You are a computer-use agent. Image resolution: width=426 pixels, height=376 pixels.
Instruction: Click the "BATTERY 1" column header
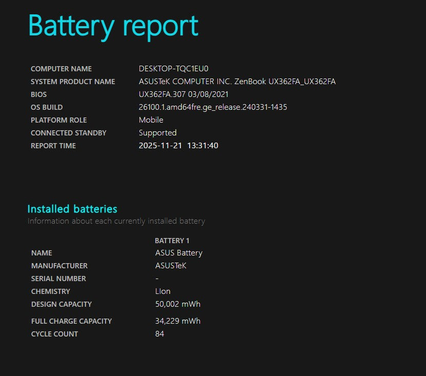tap(172, 241)
